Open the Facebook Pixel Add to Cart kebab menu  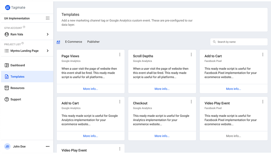click(263, 55)
